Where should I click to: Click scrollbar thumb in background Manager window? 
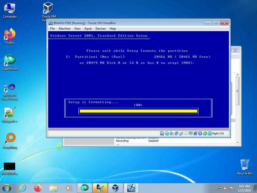click(x=238, y=91)
